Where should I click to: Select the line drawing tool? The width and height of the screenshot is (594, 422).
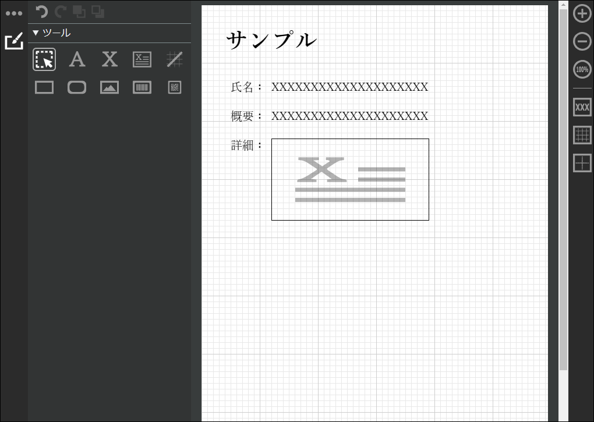coord(175,59)
